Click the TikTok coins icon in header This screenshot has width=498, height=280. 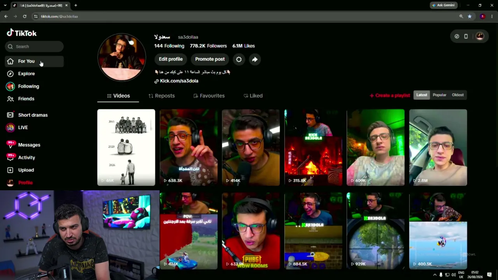pos(457,36)
